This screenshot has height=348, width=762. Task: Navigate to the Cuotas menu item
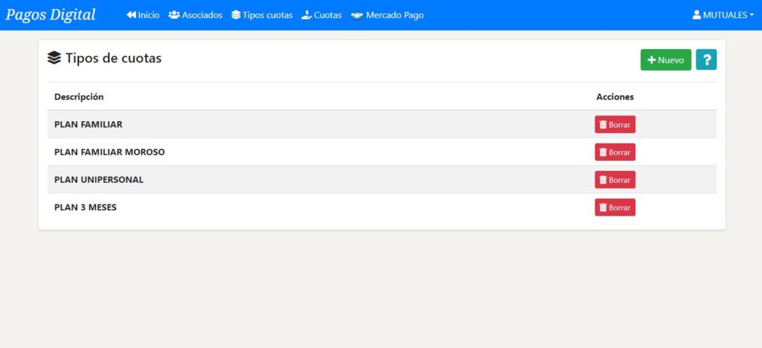coord(327,15)
